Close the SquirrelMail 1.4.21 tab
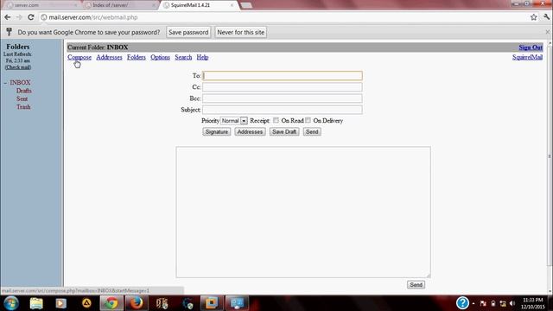 tap(232, 5)
